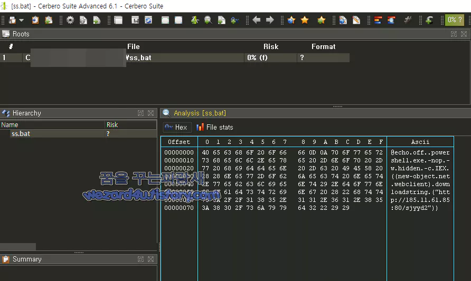
Task: Click the 0% (f) risk cell
Action: point(271,57)
